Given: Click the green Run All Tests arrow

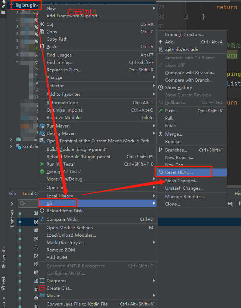Looking at the screenshot, I should 42,164.
